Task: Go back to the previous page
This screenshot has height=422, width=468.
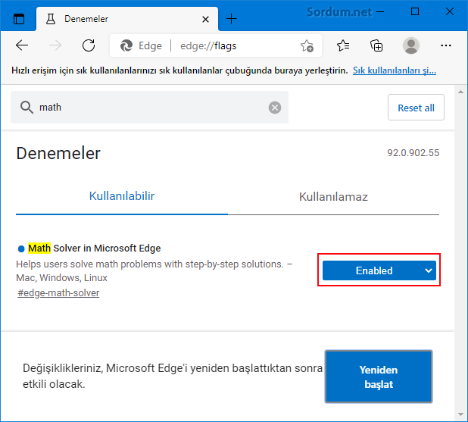Action: pyautogui.click(x=22, y=45)
